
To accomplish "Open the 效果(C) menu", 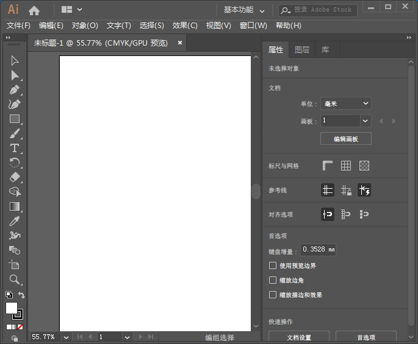I will point(185,26).
